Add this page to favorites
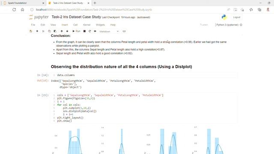This screenshot has width=274, height=154. point(242,9)
